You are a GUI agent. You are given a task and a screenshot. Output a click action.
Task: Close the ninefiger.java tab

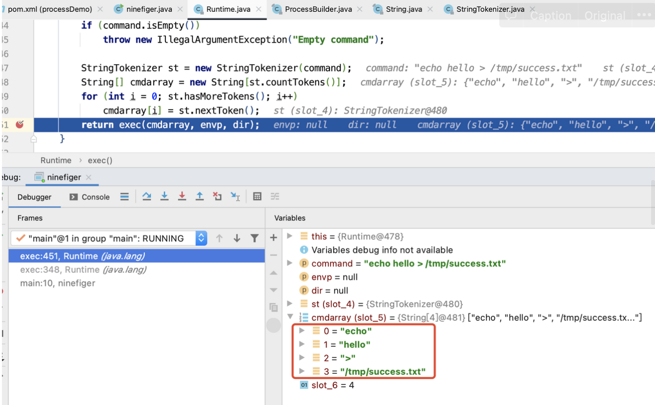click(180, 9)
